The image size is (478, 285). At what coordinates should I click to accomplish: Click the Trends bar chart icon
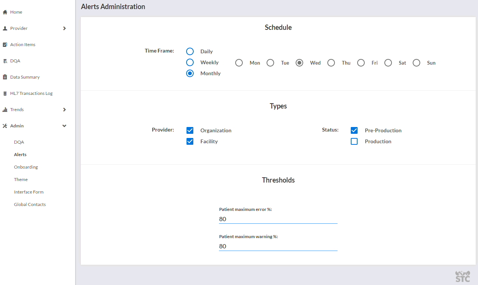[x=5, y=110]
